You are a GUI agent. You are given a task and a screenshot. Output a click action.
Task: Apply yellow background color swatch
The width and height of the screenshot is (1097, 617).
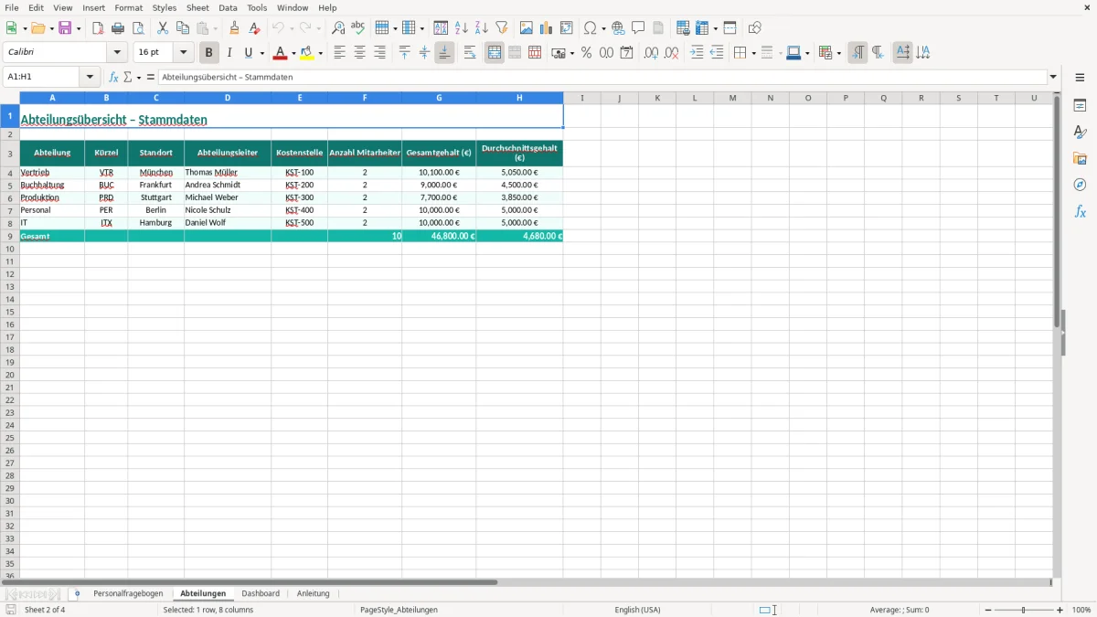click(x=307, y=53)
